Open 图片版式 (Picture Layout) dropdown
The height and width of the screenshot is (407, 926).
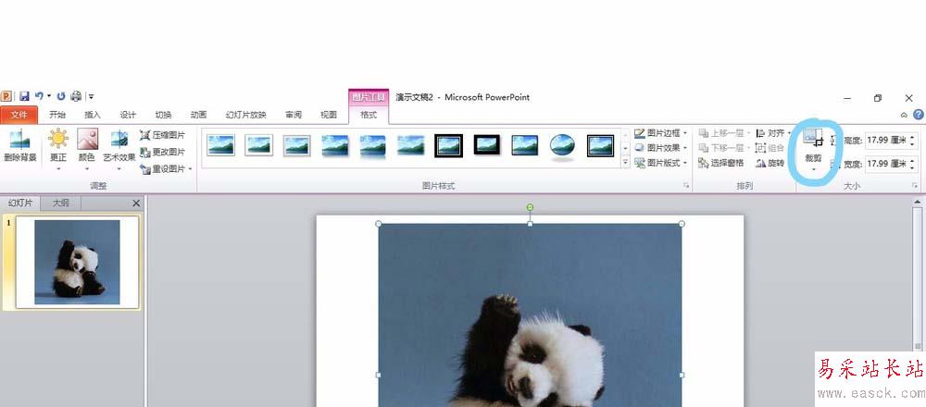(x=661, y=163)
